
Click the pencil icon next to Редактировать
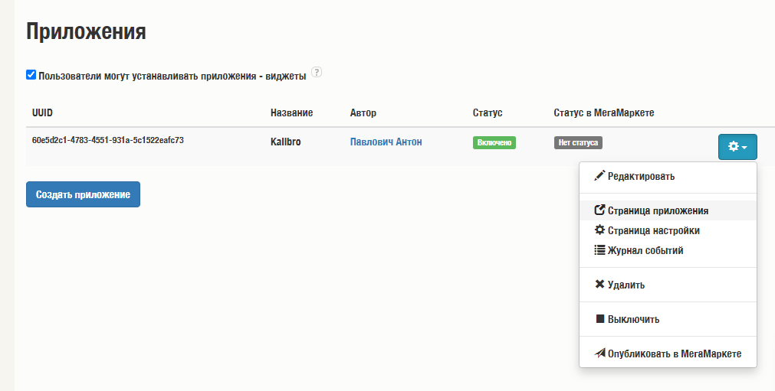[599, 175]
